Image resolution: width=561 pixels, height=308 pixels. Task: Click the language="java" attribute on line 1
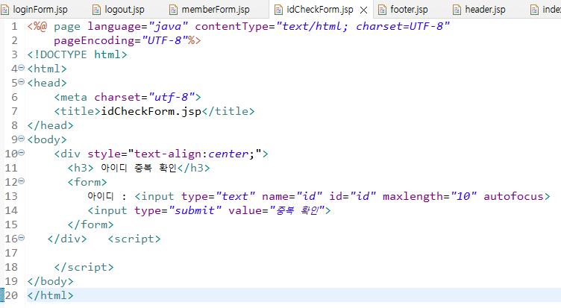coord(138,26)
